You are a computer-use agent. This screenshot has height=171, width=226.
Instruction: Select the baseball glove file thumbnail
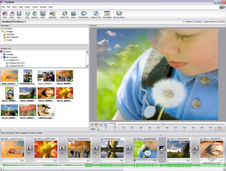click(x=46, y=95)
